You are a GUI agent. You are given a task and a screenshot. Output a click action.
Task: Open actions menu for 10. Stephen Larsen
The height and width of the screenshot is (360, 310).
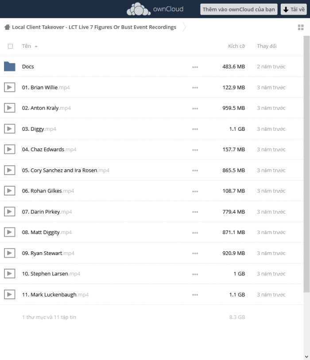[195, 274]
